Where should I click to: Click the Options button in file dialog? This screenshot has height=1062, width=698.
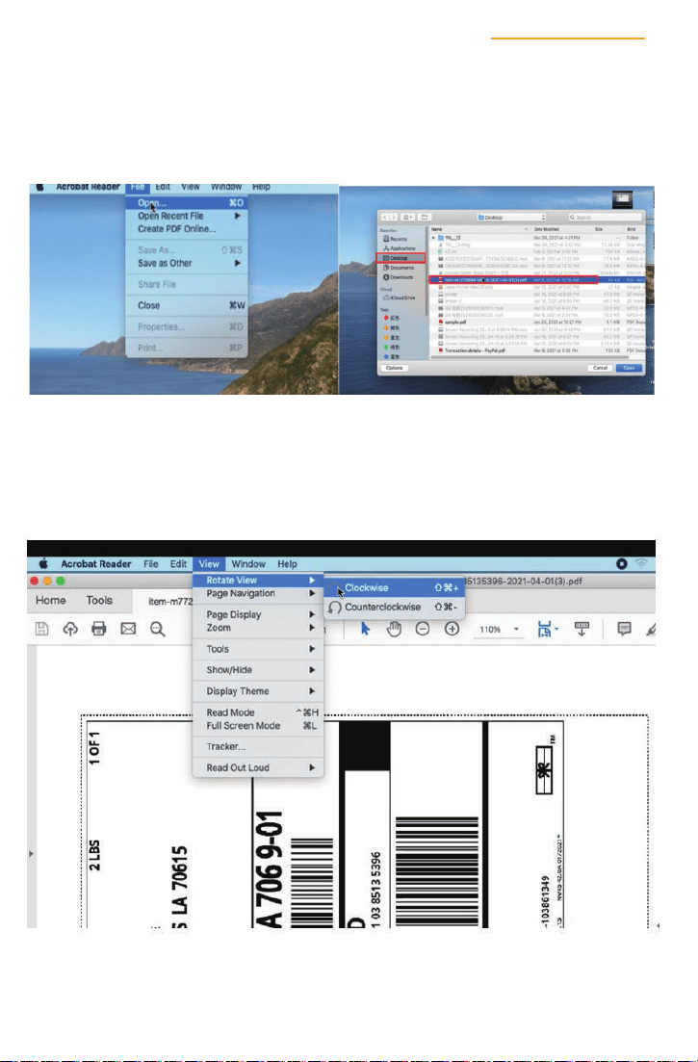point(394,368)
